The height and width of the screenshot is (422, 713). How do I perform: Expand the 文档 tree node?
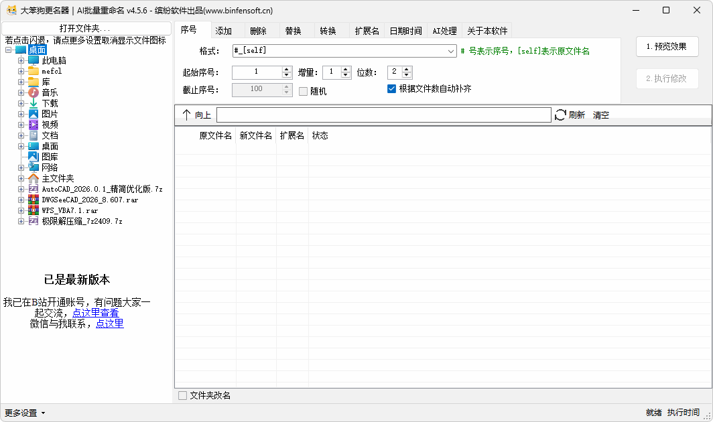(21, 135)
